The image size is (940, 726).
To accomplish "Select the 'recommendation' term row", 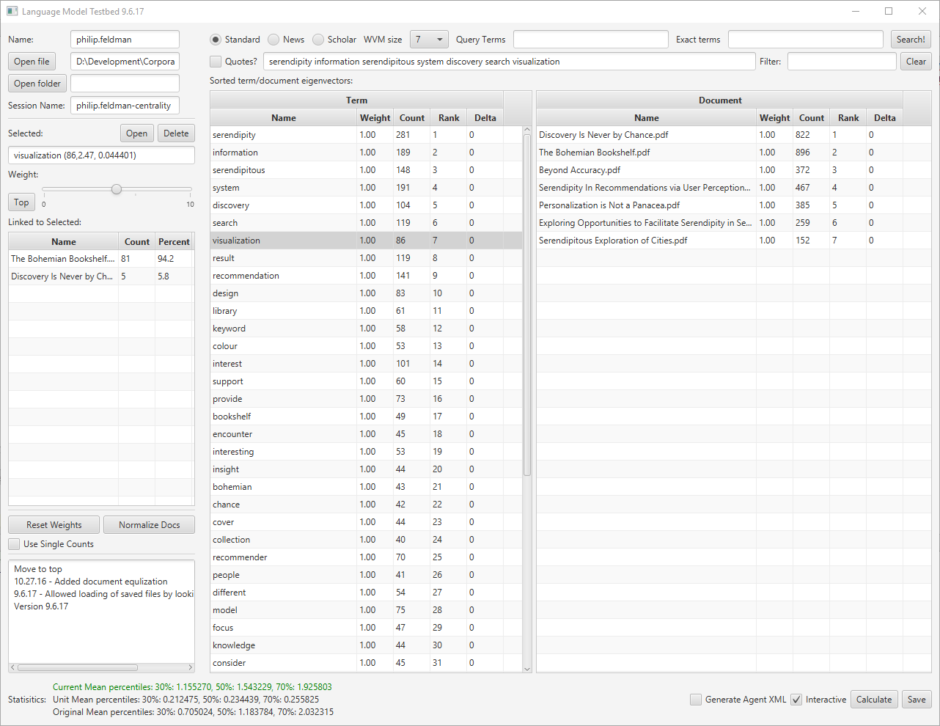I will (246, 276).
